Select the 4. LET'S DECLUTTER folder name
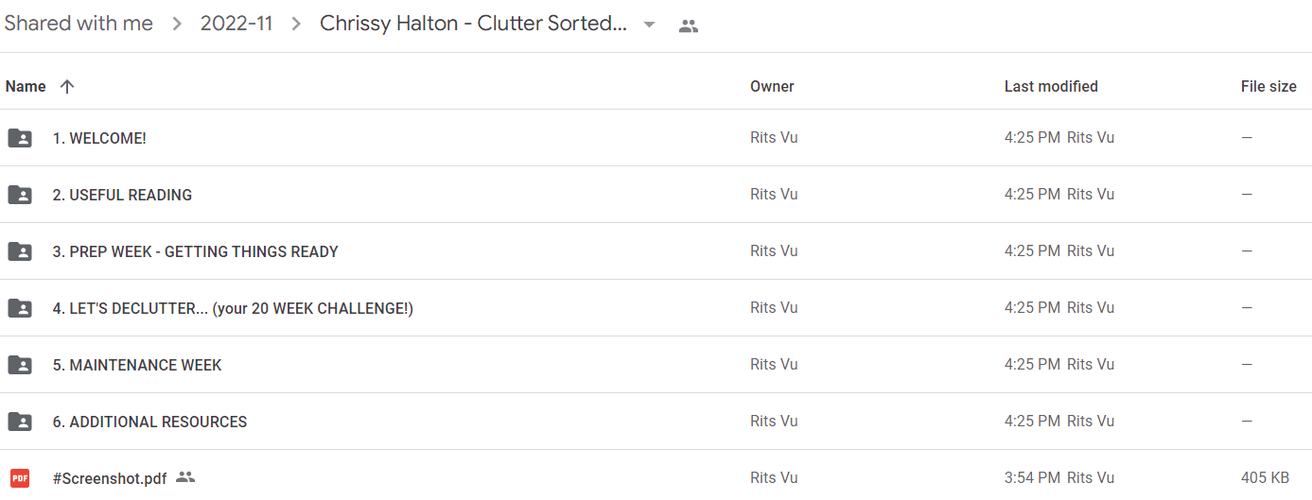The width and height of the screenshot is (1312, 500). 233,308
